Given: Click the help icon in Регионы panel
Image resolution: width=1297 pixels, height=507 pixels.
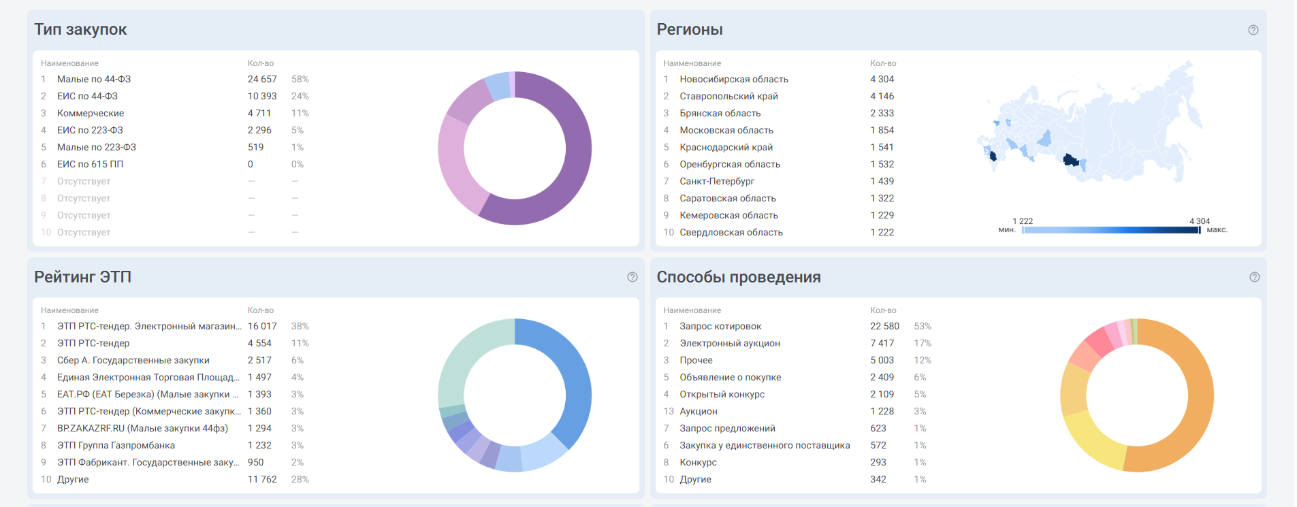Looking at the screenshot, I should pyautogui.click(x=1253, y=30).
